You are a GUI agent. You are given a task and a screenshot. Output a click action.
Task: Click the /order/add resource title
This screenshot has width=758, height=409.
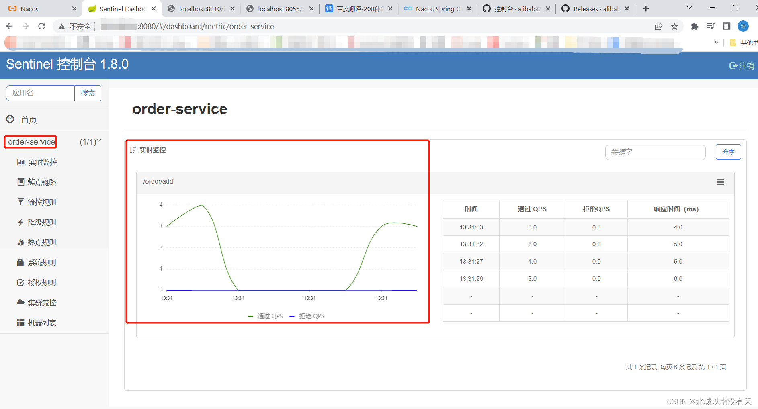pyautogui.click(x=158, y=182)
